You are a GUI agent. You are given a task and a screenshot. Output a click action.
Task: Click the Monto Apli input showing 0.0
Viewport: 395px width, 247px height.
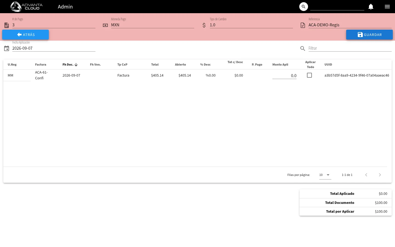284,75
